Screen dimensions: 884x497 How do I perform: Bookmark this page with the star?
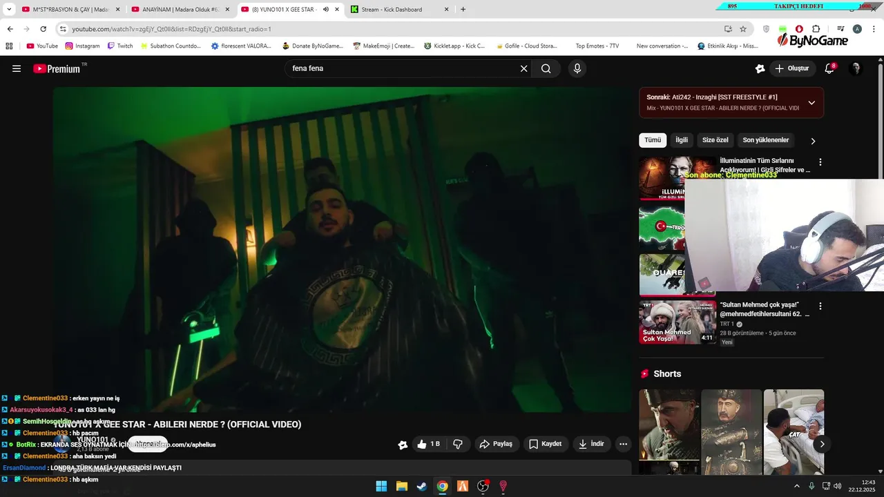(x=743, y=29)
